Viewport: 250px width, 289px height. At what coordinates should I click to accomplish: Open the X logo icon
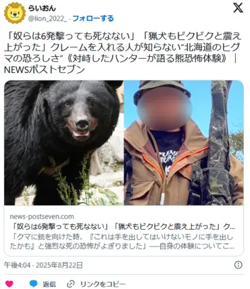237,8
